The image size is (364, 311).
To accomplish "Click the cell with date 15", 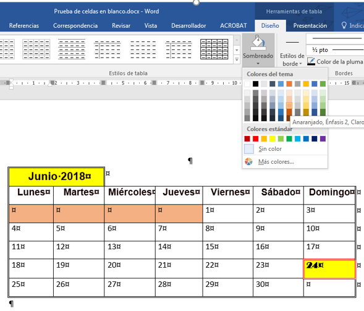I will point(228,250).
